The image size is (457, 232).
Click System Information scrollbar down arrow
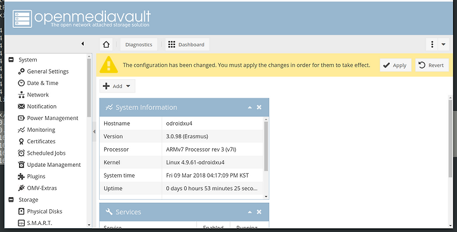pos(266,197)
